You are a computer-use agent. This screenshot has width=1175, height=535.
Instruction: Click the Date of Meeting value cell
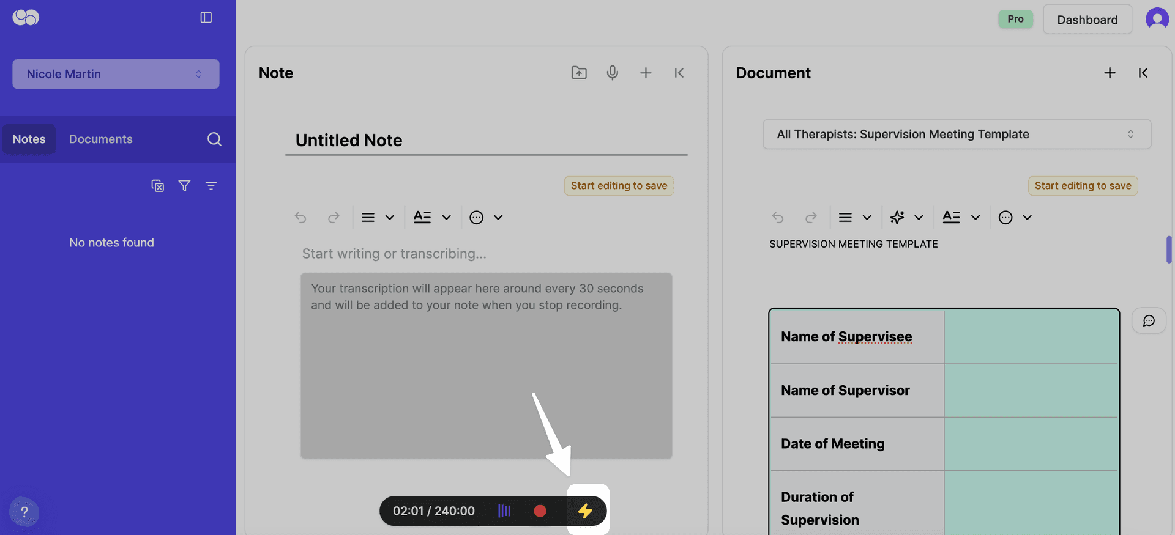click(x=1031, y=444)
